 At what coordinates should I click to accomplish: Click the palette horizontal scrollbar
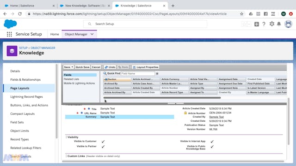pos(162,98)
